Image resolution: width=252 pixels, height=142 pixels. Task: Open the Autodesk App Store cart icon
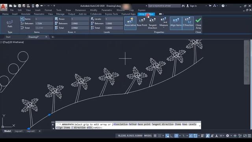point(210,6)
